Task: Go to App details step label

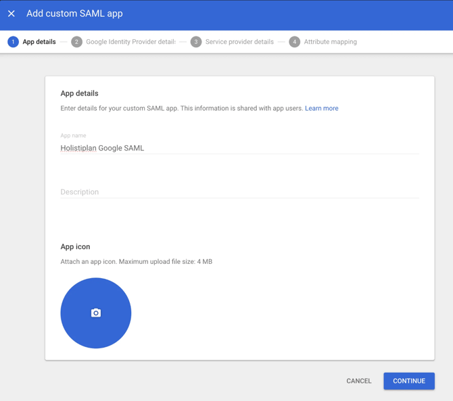Action: coord(39,42)
